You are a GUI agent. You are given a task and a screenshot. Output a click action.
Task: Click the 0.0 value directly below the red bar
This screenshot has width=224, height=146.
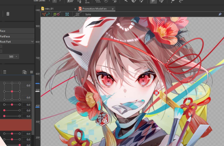point(26,134)
